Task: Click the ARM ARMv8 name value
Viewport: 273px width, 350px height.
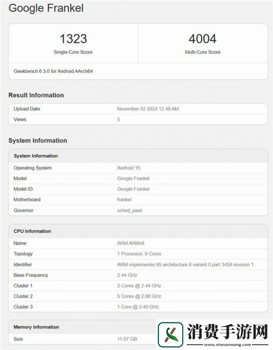Action: pyautogui.click(x=130, y=243)
